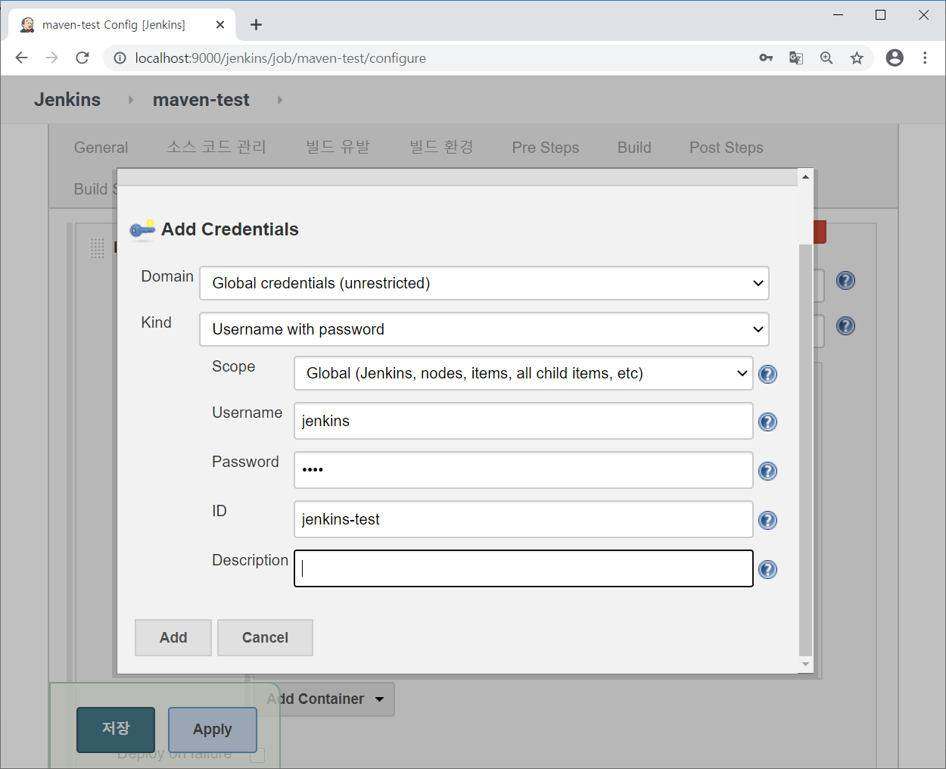Screen dimensions: 946x769
Task: Switch to the Post Steps tab
Action: click(x=727, y=148)
